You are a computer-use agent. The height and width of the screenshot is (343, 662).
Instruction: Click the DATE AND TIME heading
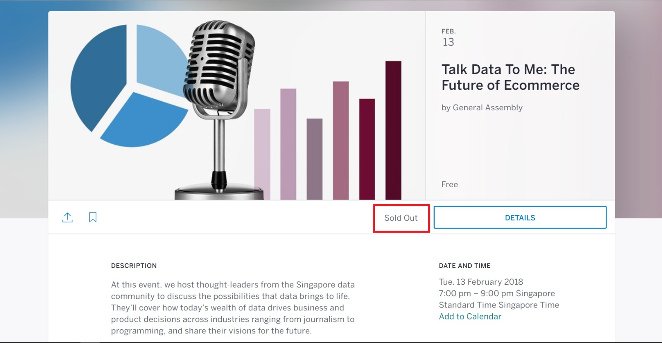click(464, 266)
